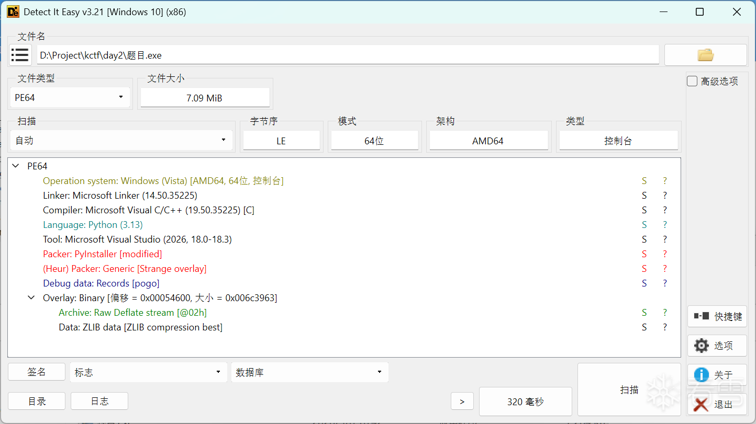
Task: Enable the 高级选项 checkbox
Action: coord(692,81)
